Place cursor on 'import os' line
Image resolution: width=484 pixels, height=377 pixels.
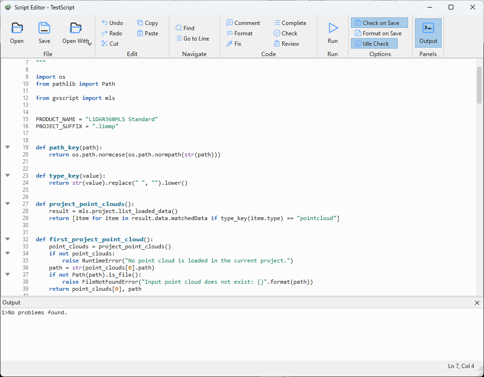[x=50, y=77]
